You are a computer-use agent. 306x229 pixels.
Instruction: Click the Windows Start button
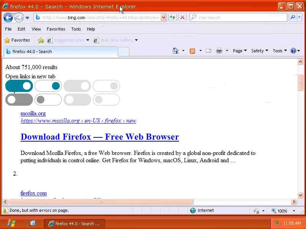[11, 223]
